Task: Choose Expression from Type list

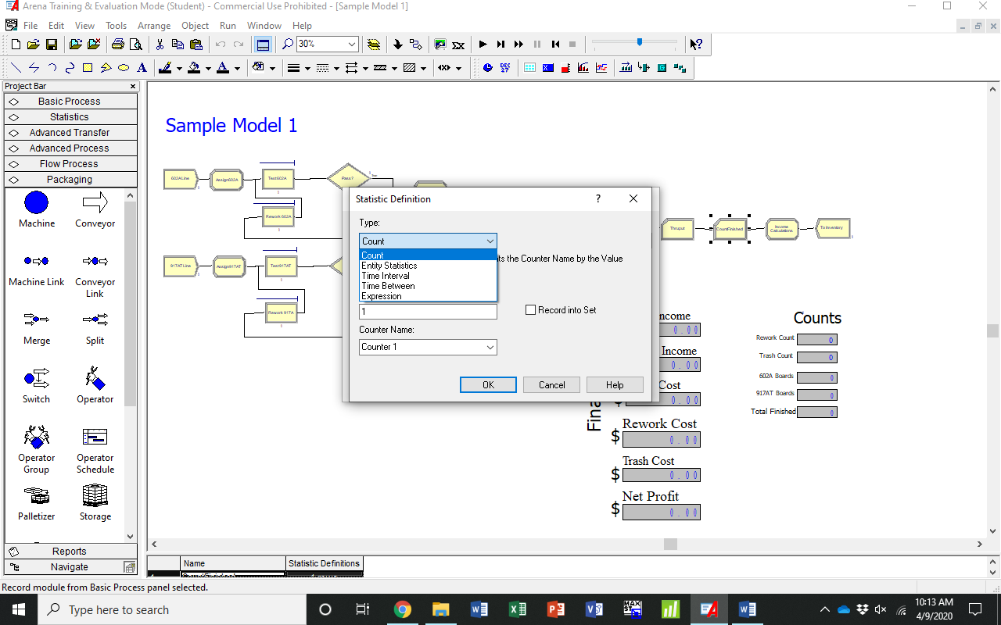Action: [x=428, y=296]
